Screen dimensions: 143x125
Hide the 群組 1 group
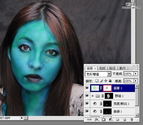87,96
